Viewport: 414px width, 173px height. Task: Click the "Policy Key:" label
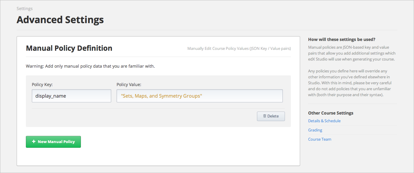[42, 85]
